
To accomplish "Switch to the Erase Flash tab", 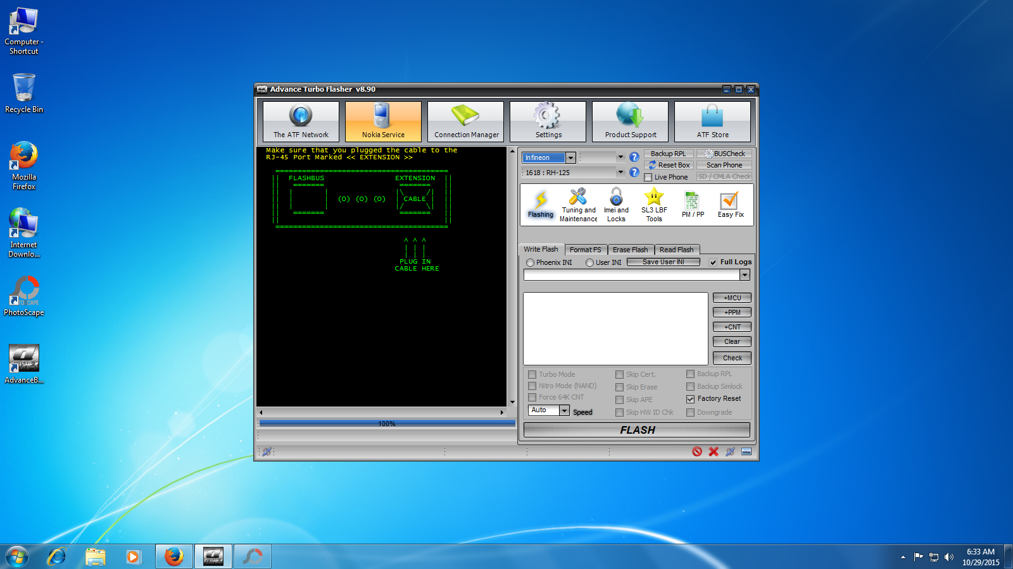I will click(631, 250).
